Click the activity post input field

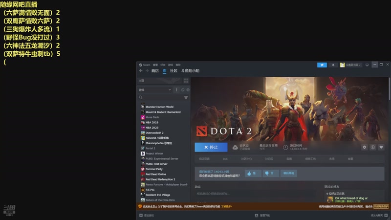point(256,194)
